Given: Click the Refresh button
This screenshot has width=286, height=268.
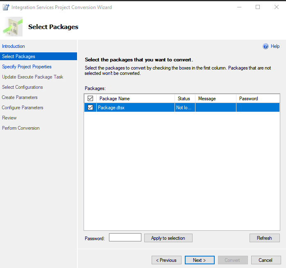Looking at the screenshot, I should tap(264, 238).
